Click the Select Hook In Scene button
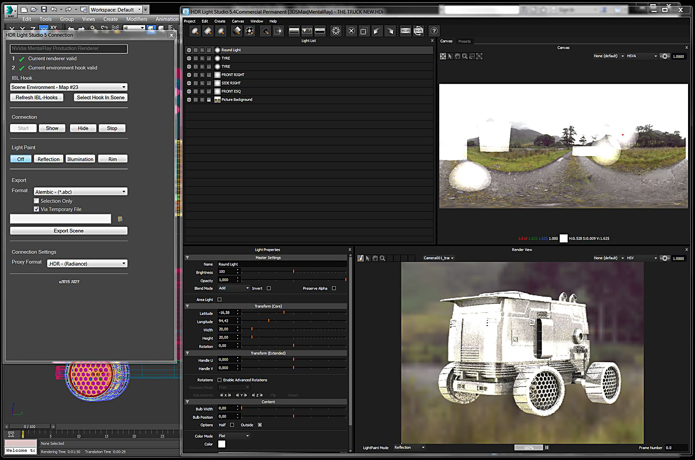The image size is (695, 460). [x=101, y=97]
